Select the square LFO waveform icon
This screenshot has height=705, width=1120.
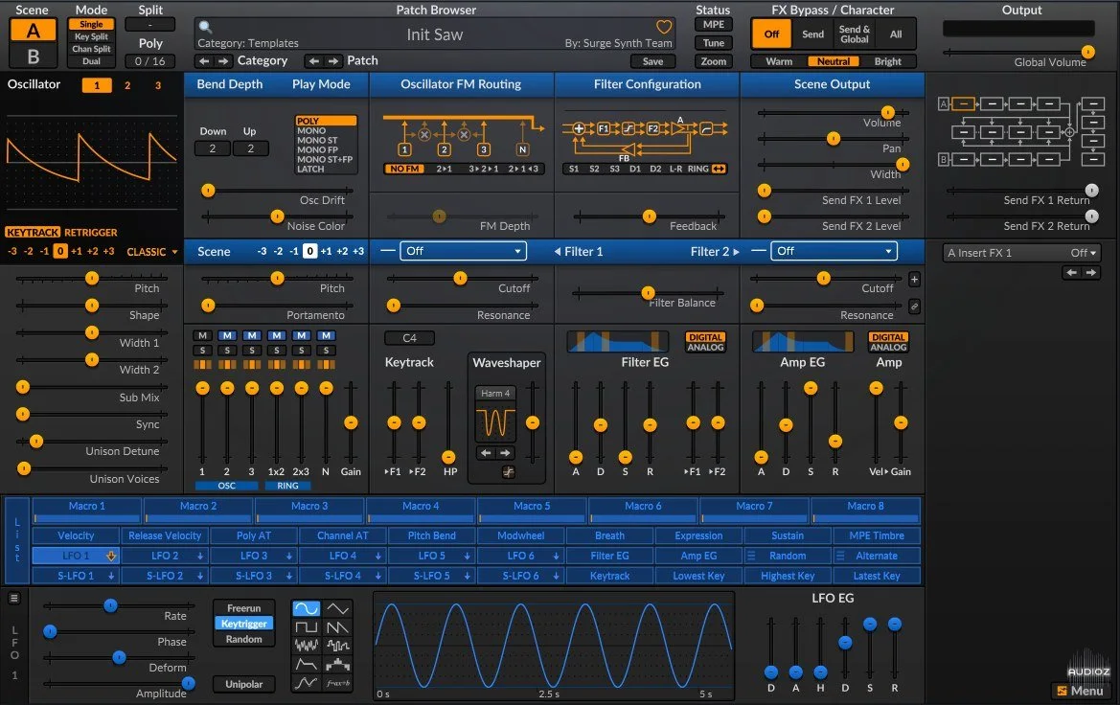click(306, 627)
